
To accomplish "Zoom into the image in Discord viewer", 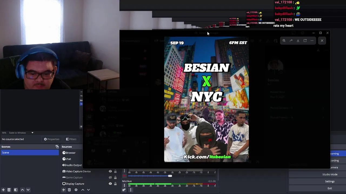I will click(x=284, y=41).
